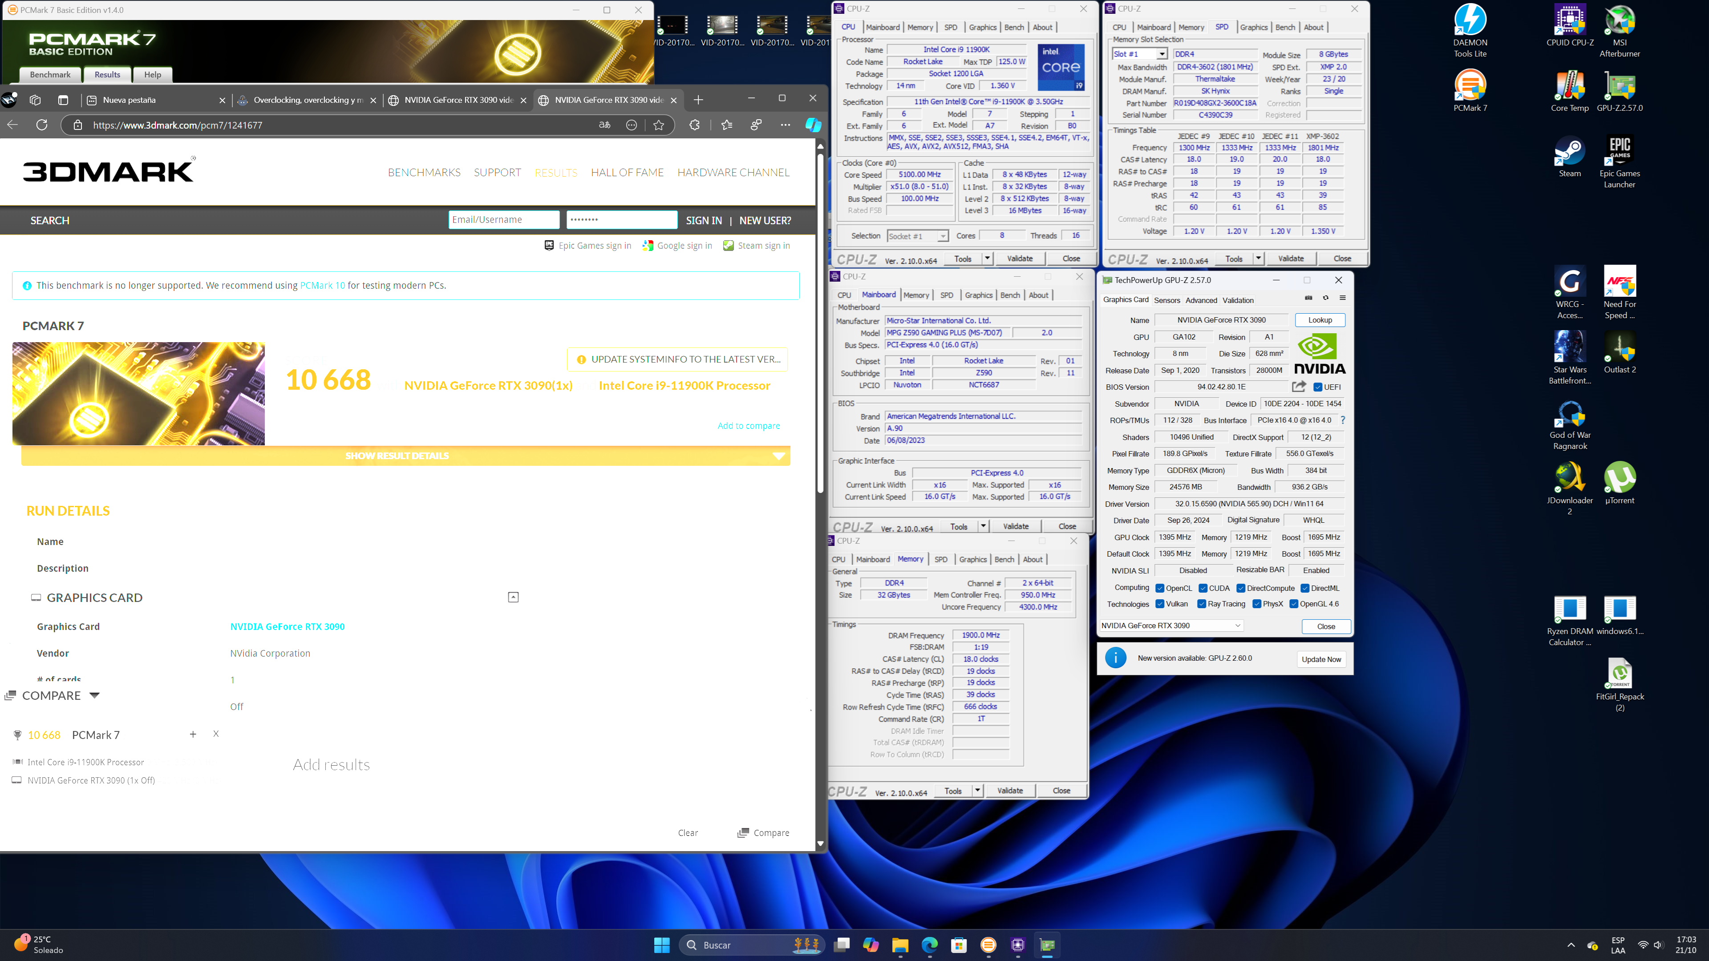The width and height of the screenshot is (1709, 961).
Task: Launch Epic Games Launcher from desktop
Action: [x=1620, y=162]
